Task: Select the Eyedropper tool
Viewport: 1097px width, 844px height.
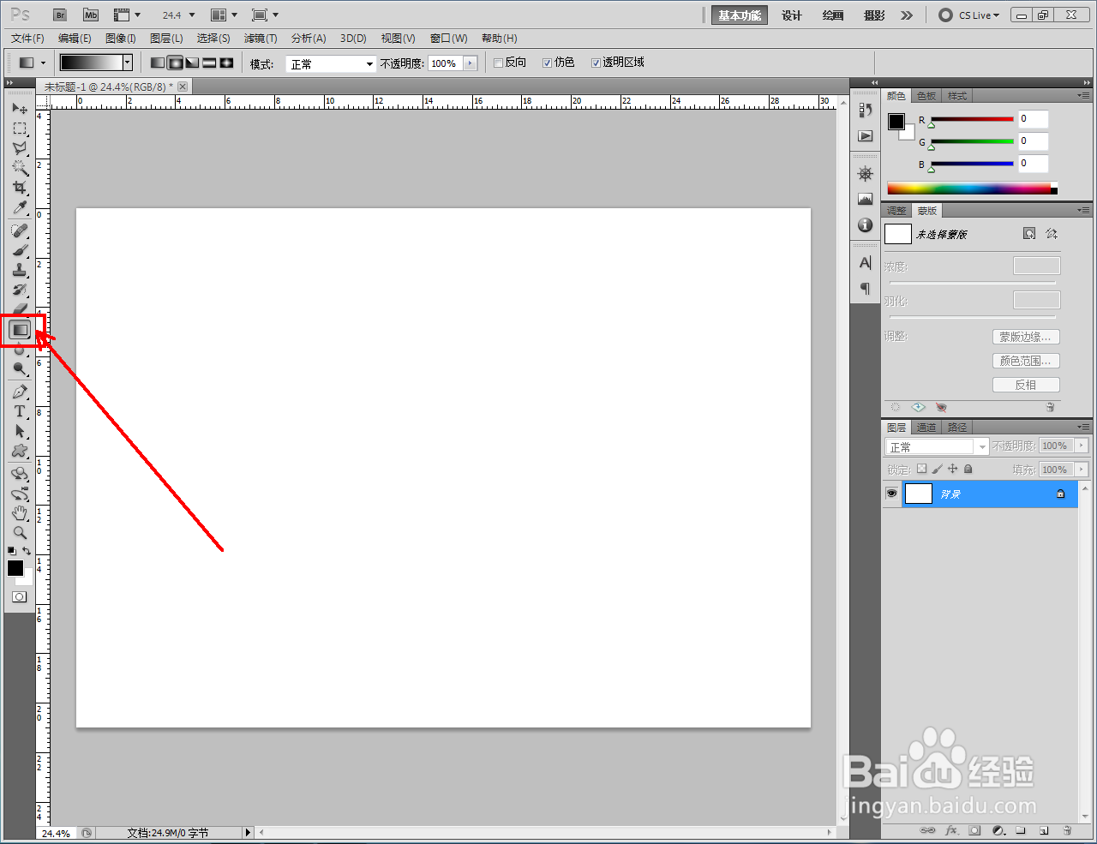Action: click(20, 207)
